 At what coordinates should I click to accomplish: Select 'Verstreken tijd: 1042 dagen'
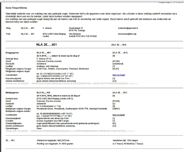tap(125, 140)
